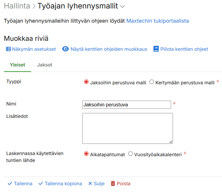Focus the Lisätiedot text area
The image size is (222, 194).
coord(127,128)
